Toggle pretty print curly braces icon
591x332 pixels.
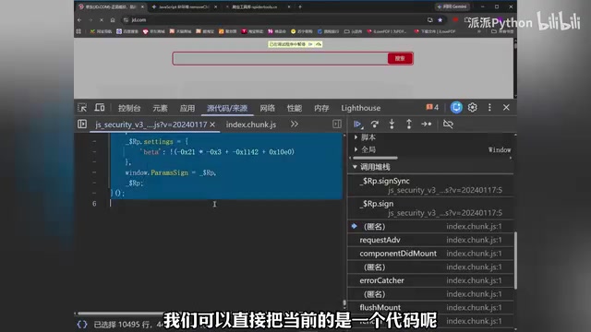(x=82, y=324)
